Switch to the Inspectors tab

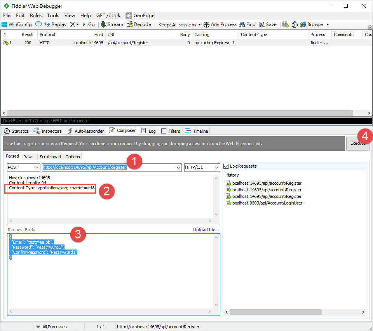48,131
